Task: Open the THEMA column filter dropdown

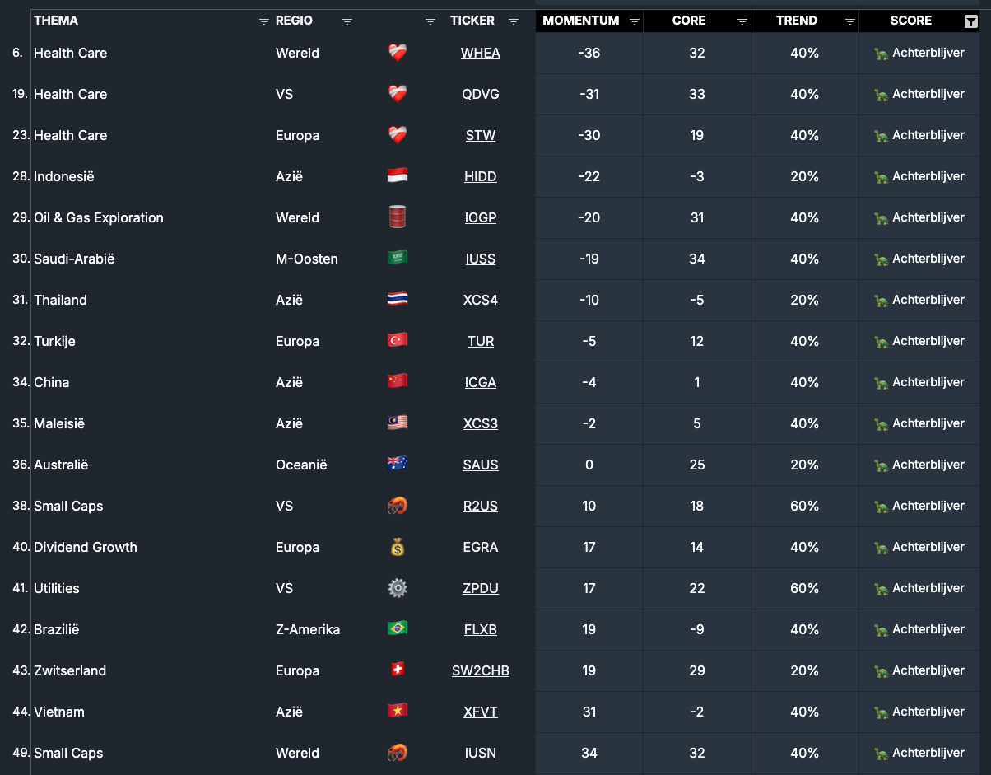Action: pyautogui.click(x=264, y=22)
